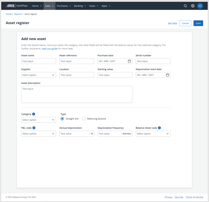Click the Cancel button
Viewport: 209px width, 202px height.
pyautogui.click(x=185, y=23)
